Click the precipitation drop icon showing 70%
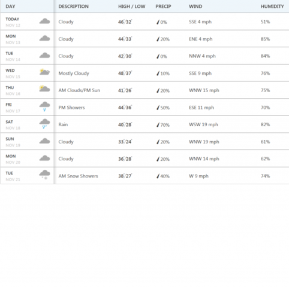 point(158,125)
